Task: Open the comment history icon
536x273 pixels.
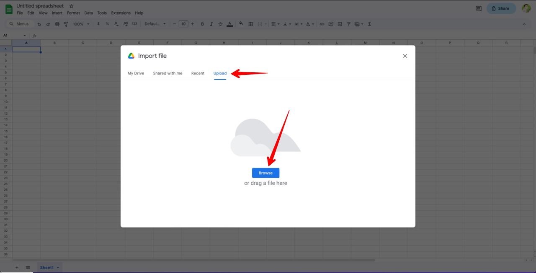Action: (478, 8)
